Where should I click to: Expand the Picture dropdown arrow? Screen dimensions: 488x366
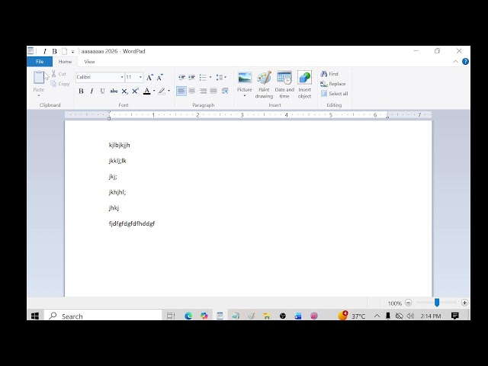coord(245,96)
